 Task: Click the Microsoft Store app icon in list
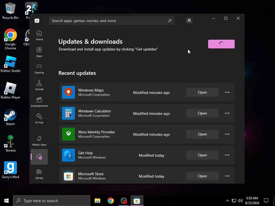click(x=68, y=176)
